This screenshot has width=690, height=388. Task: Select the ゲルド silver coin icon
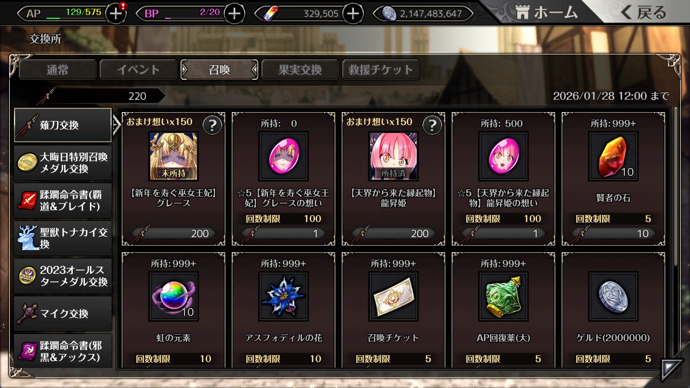click(613, 296)
